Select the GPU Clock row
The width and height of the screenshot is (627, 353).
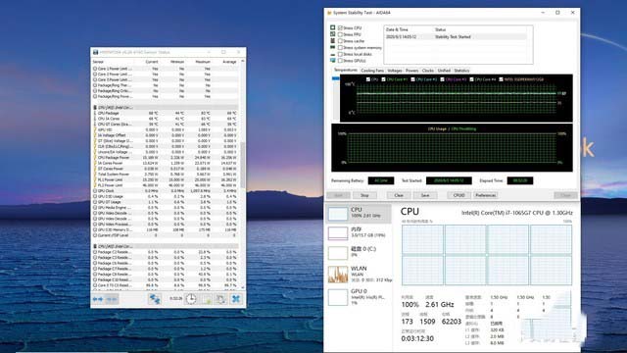[x=166, y=191]
